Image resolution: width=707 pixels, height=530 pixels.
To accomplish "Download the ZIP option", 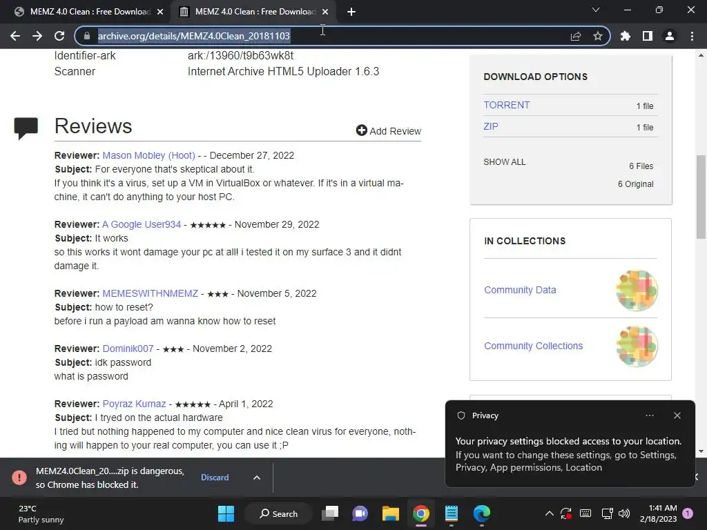I will pyautogui.click(x=491, y=127).
